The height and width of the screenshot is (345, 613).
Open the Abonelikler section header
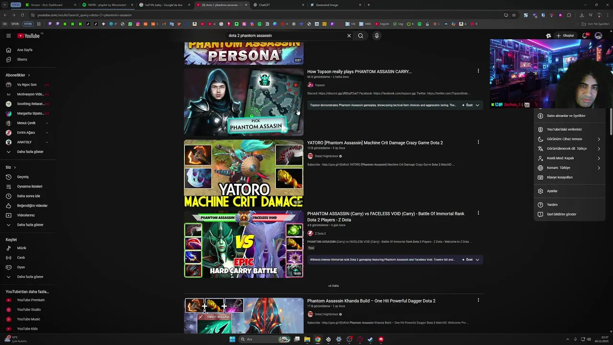pos(18,75)
